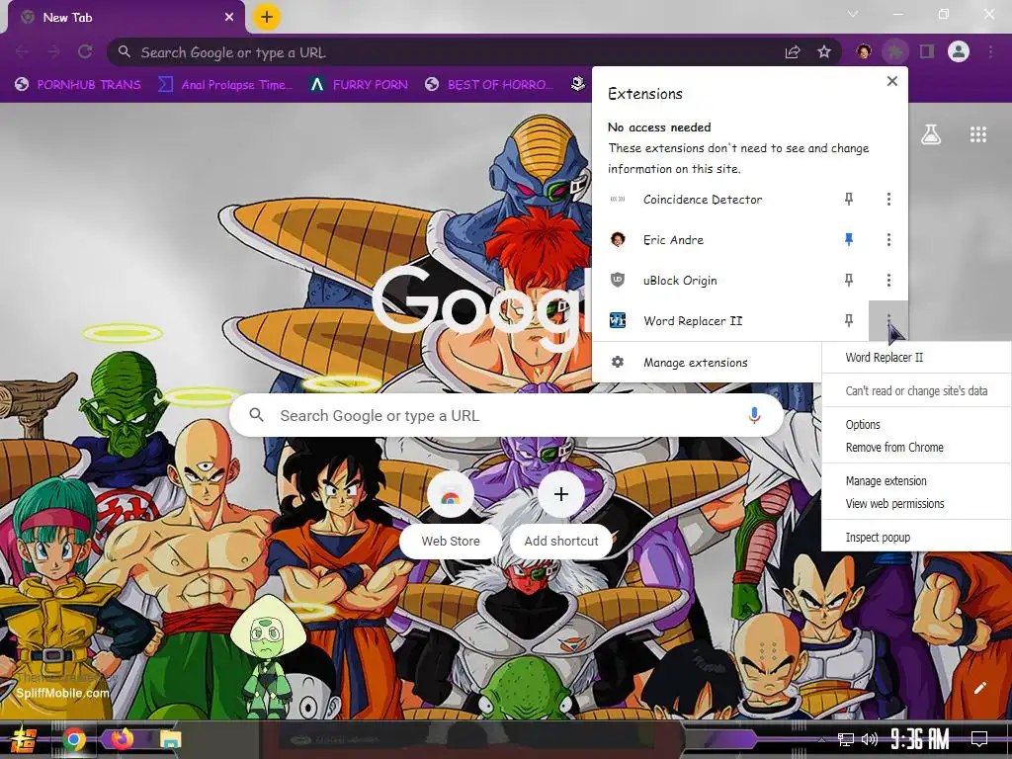Image resolution: width=1012 pixels, height=759 pixels.
Task: Click the Word Replacer II blue icon
Action: coord(617,321)
